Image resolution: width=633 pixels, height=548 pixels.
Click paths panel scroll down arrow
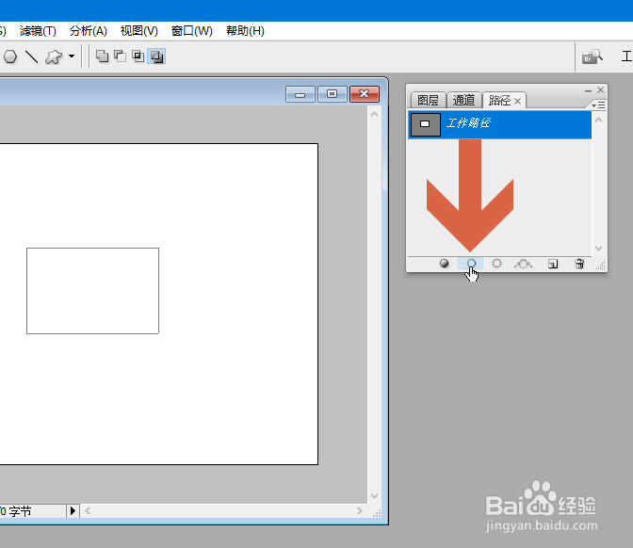(599, 249)
